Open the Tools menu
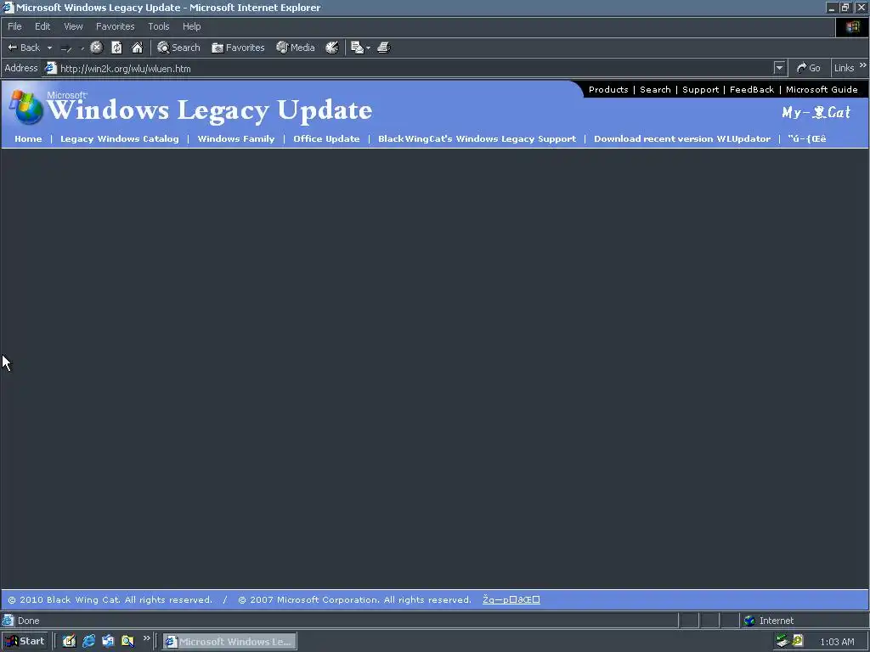This screenshot has width=870, height=652. (158, 26)
